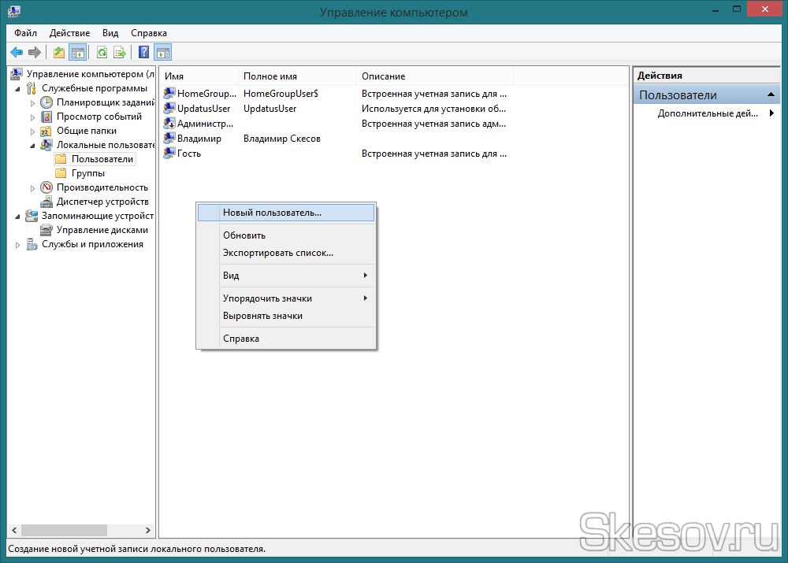The image size is (788, 563).
Task: Collapse the Пользователи section in Actions pane
Action: 772,94
